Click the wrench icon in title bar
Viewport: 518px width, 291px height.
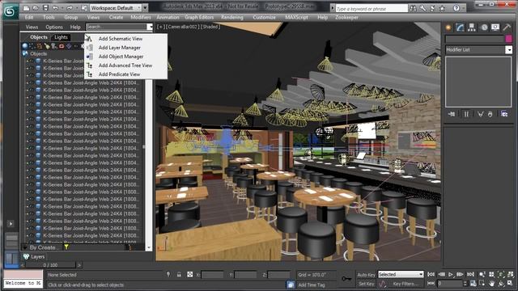pyautogui.click(x=423, y=9)
